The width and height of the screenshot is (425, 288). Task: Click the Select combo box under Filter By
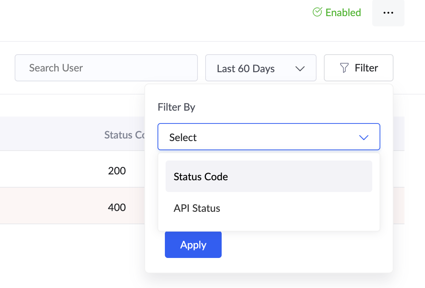coord(269,137)
